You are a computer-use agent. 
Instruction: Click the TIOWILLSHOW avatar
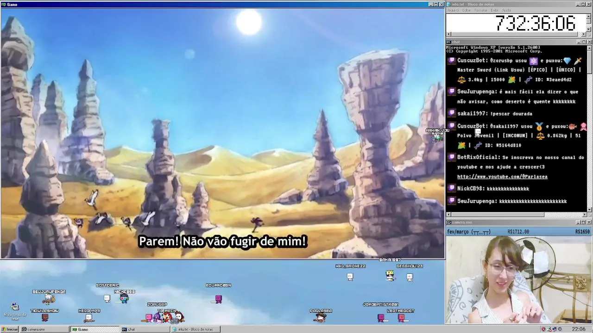click(x=45, y=317)
